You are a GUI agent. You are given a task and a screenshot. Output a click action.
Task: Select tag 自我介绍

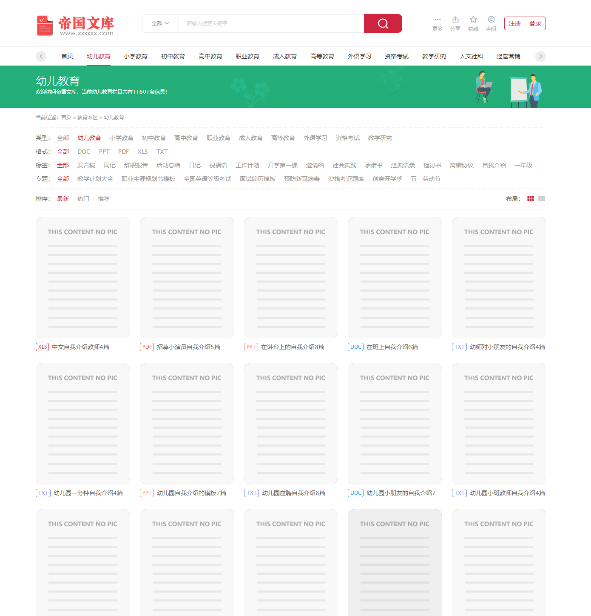pos(494,165)
